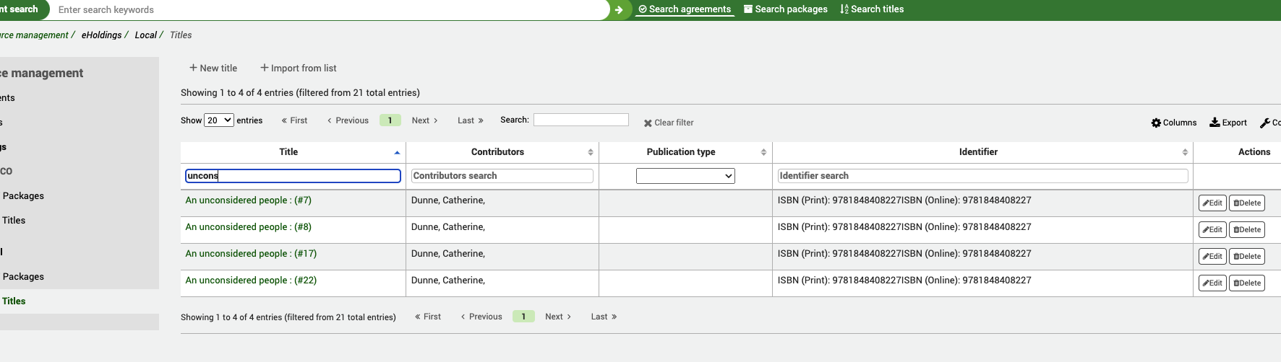Open the Publication type filter dropdown
The image size is (1281, 362).
tap(685, 176)
